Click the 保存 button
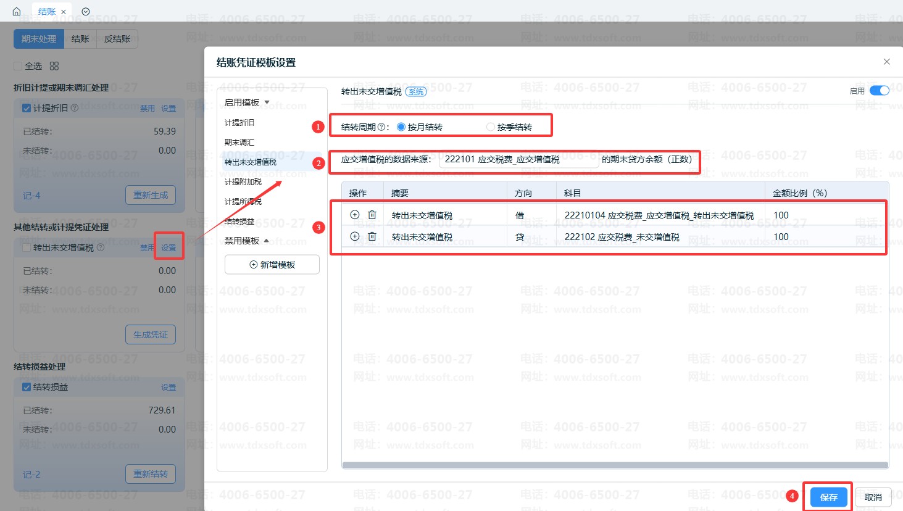903x511 pixels. click(828, 497)
